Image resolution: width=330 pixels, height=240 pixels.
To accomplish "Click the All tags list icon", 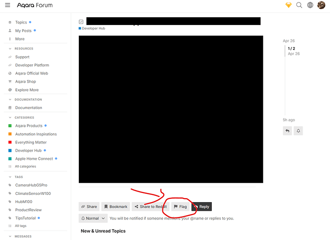I will coord(10,226).
